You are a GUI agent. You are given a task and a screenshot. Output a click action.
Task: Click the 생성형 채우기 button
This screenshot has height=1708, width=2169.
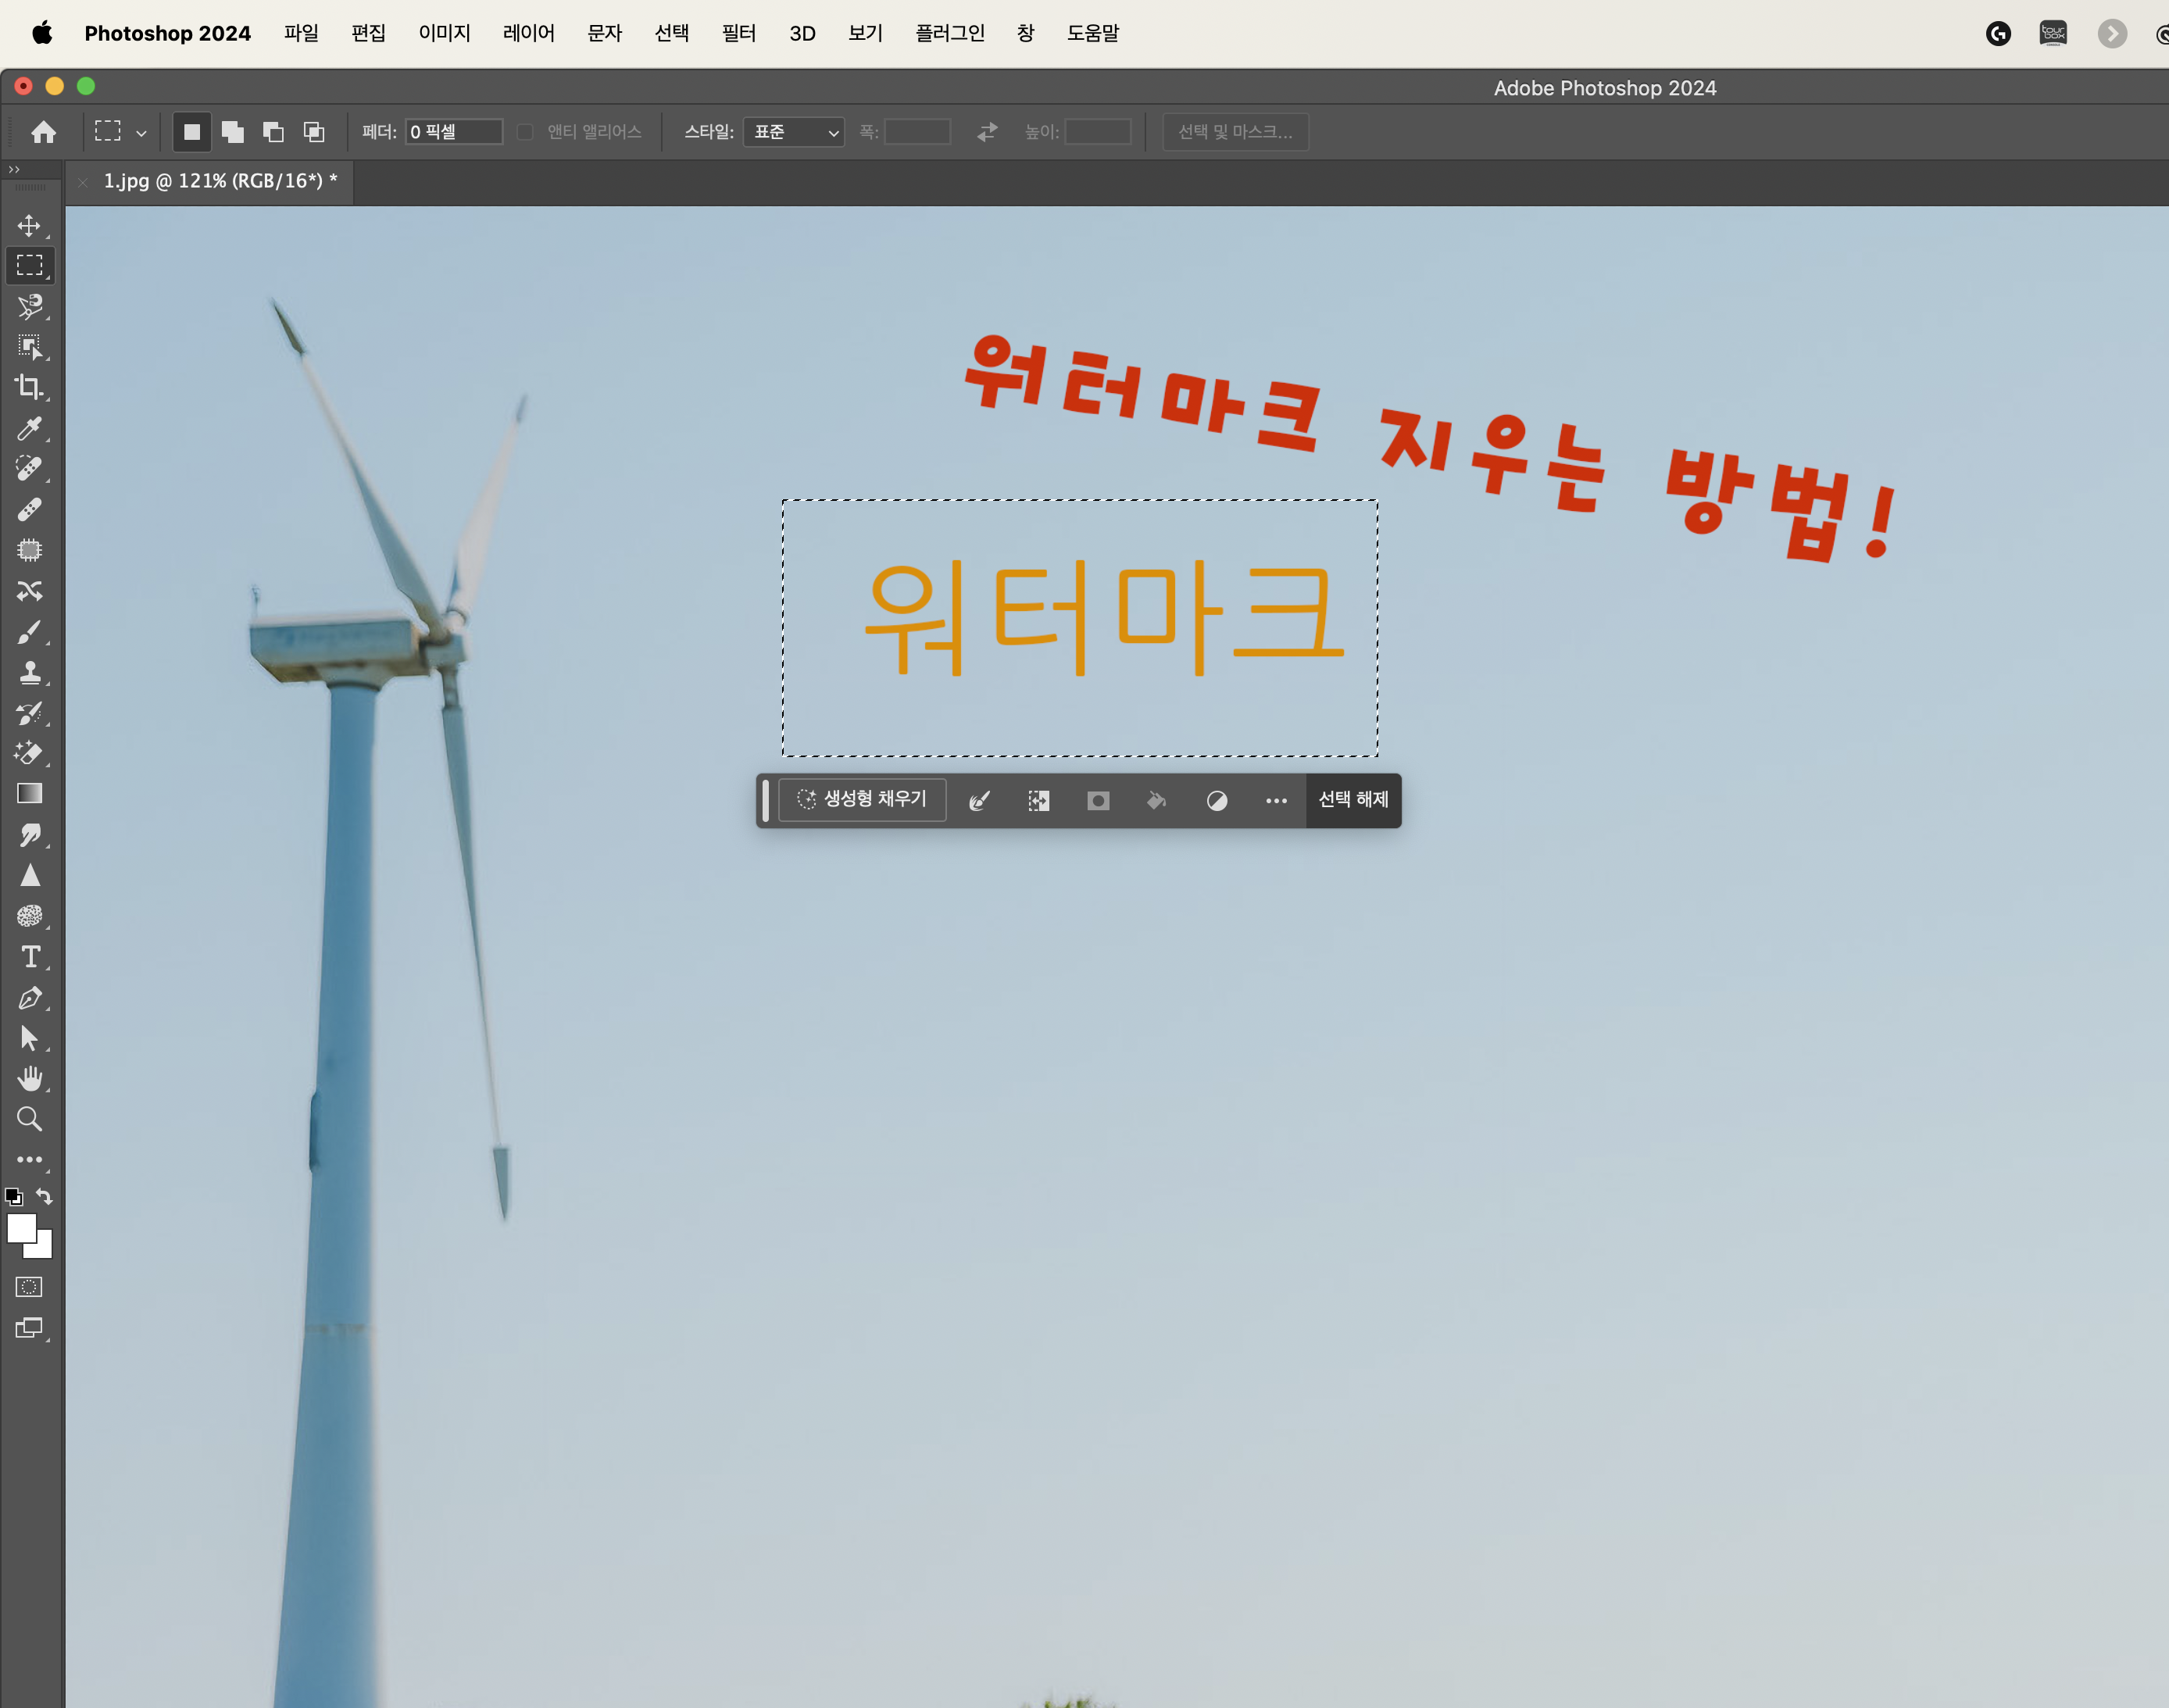(x=862, y=799)
